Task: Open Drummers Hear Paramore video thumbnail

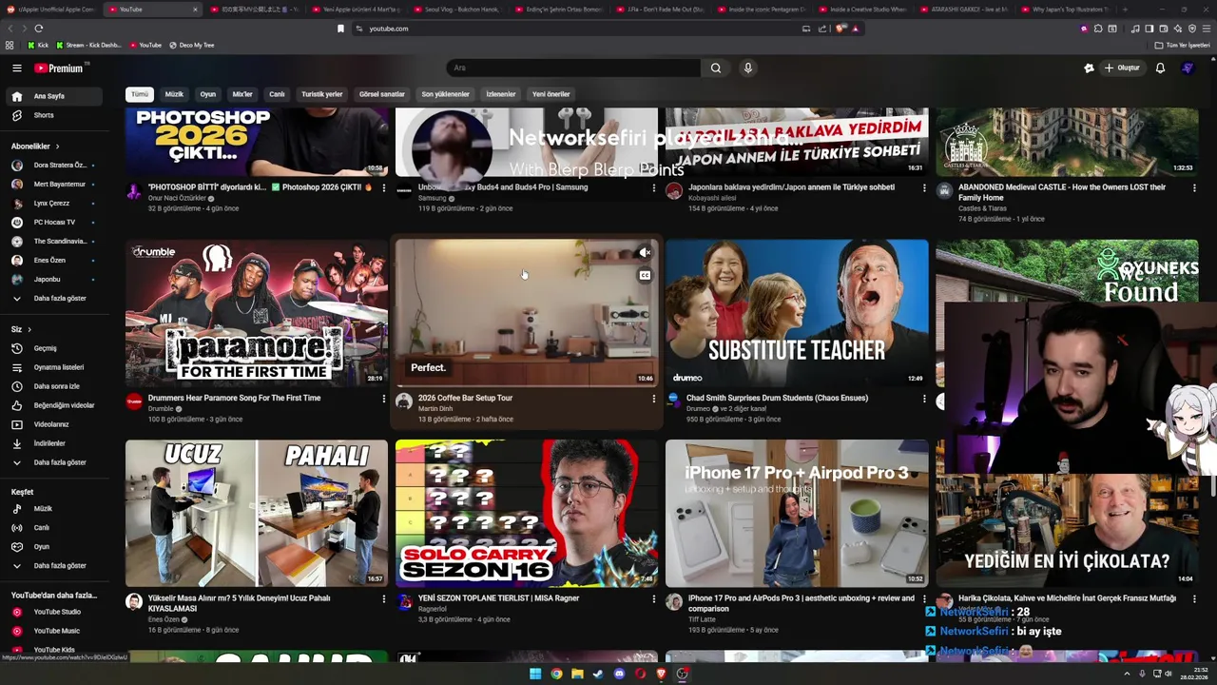Action: 257,313
